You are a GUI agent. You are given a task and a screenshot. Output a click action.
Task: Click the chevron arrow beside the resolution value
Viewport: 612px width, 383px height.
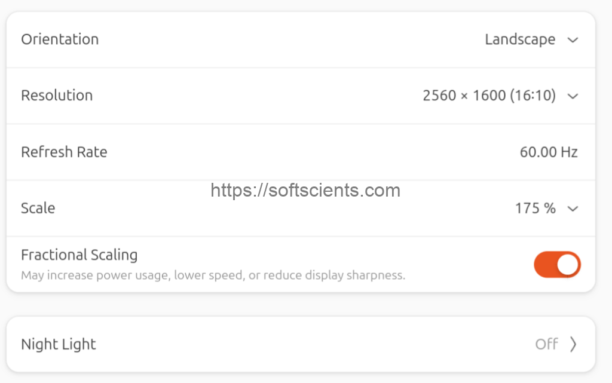click(573, 96)
